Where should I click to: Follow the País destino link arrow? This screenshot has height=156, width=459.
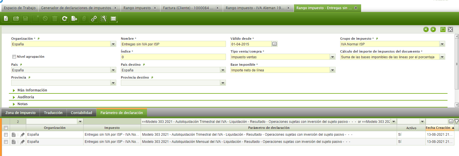coord(144,65)
